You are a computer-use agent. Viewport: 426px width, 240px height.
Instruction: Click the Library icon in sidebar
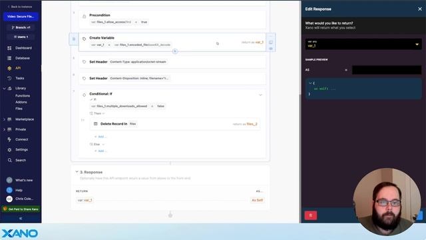pos(10,89)
